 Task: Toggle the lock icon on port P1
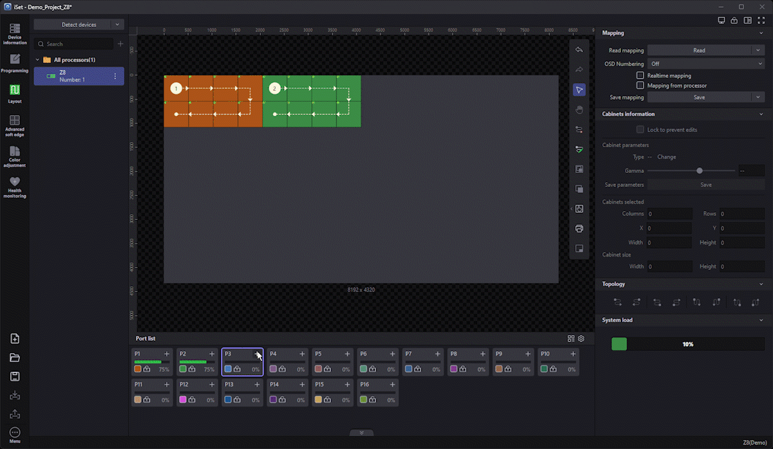click(147, 369)
